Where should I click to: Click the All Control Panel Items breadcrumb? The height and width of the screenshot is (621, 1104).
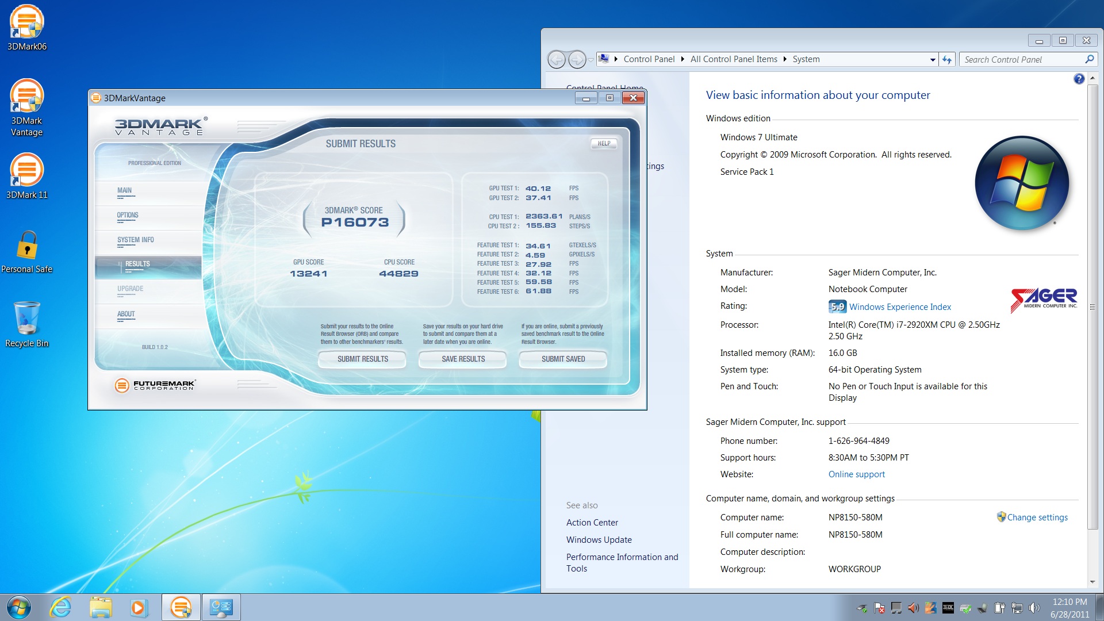(734, 59)
